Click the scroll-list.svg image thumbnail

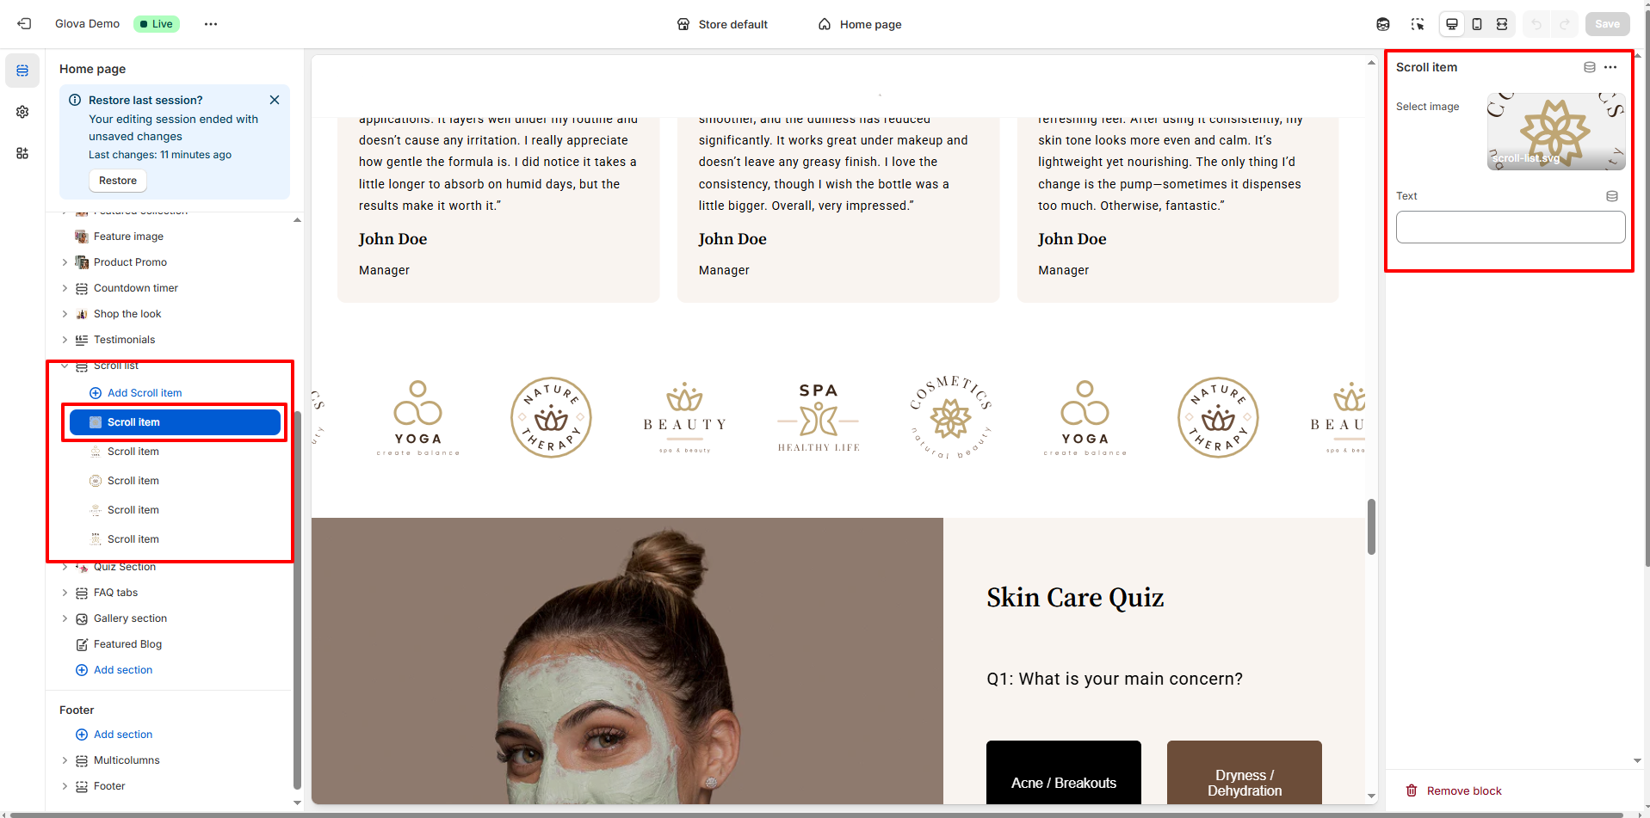[x=1556, y=132]
